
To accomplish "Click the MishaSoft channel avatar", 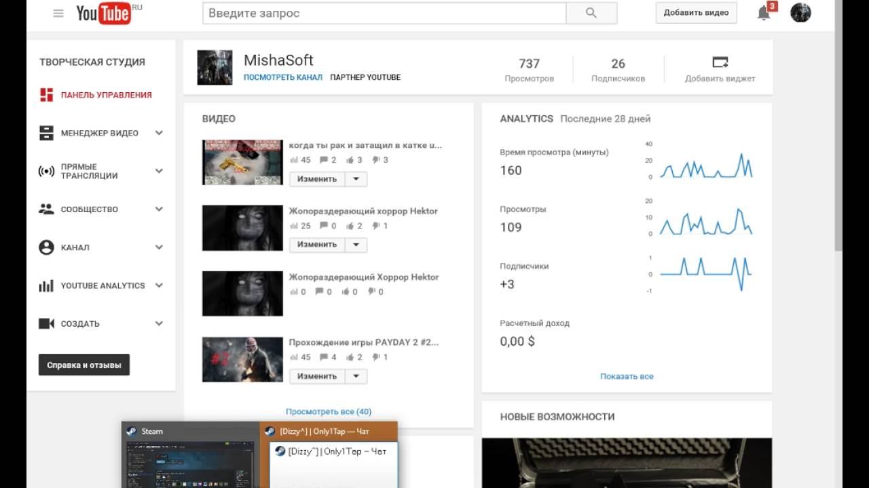I will click(x=215, y=68).
